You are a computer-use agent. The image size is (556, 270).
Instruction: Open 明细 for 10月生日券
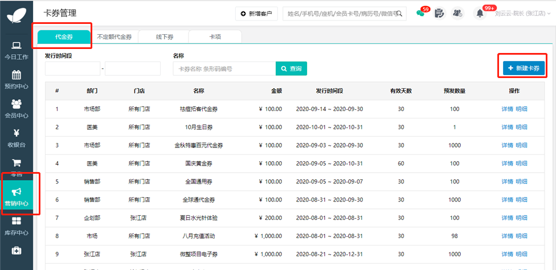(521, 127)
